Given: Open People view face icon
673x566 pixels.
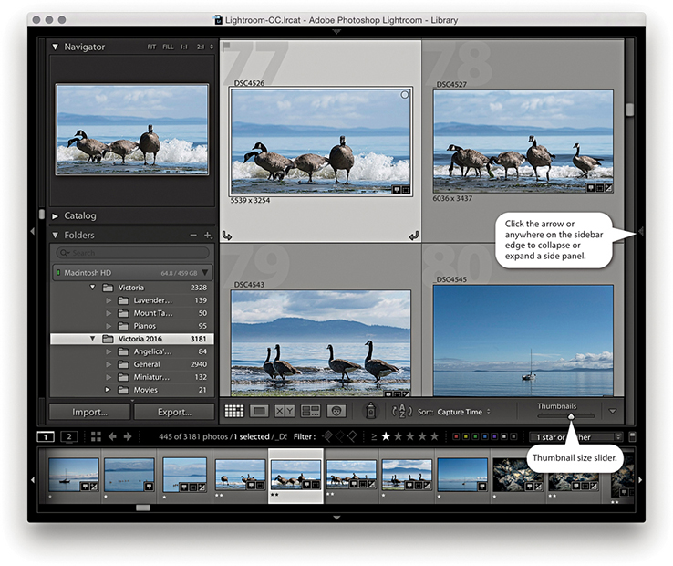Looking at the screenshot, I should click(336, 412).
